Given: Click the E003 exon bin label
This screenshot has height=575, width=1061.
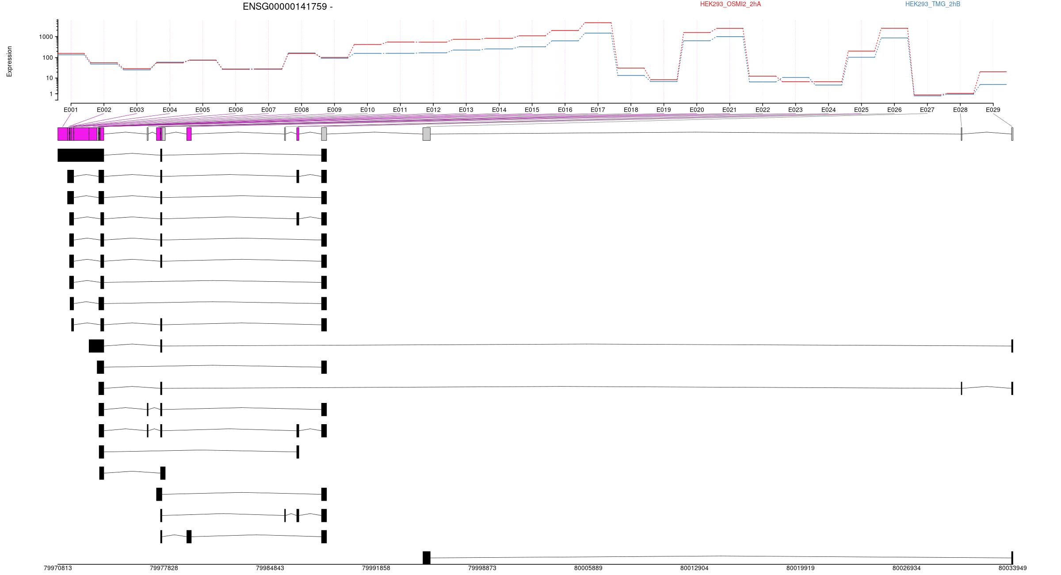Looking at the screenshot, I should pos(137,110).
